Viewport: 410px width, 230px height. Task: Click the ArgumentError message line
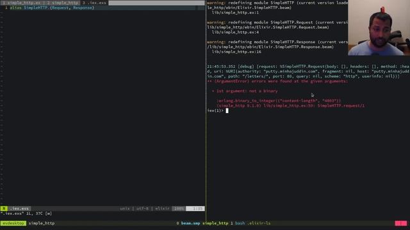click(x=277, y=81)
